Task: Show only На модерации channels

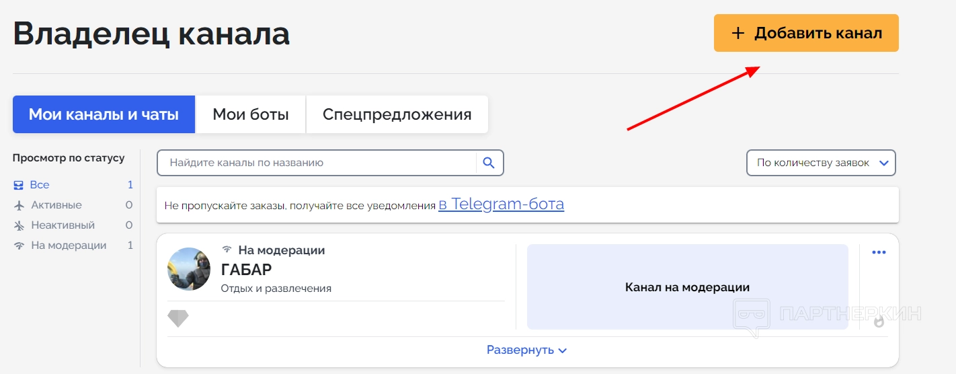Action: pos(69,246)
